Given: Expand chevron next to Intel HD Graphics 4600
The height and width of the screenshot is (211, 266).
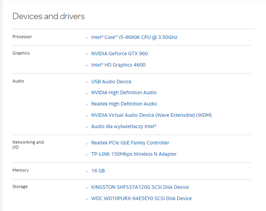Looking at the screenshot, I should (x=87, y=65).
